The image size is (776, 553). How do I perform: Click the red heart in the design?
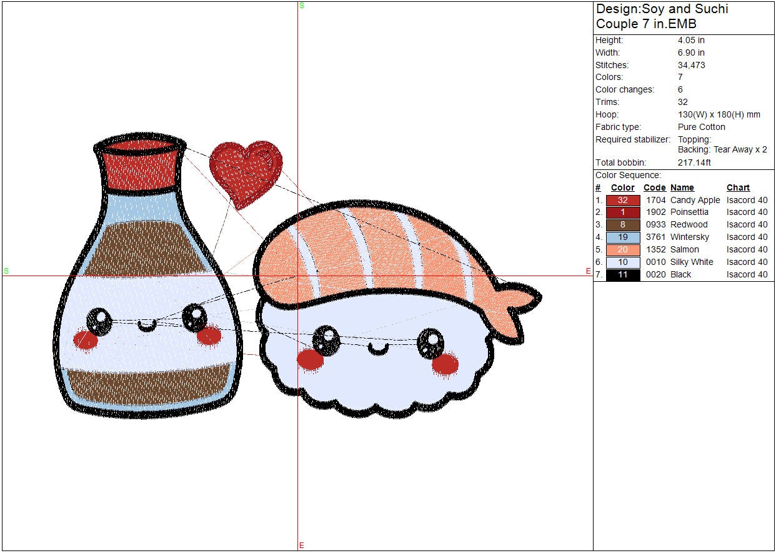(x=245, y=171)
